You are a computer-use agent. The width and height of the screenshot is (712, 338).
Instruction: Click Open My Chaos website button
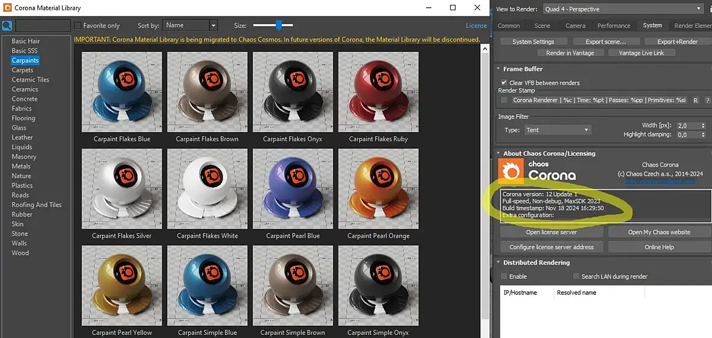659,232
